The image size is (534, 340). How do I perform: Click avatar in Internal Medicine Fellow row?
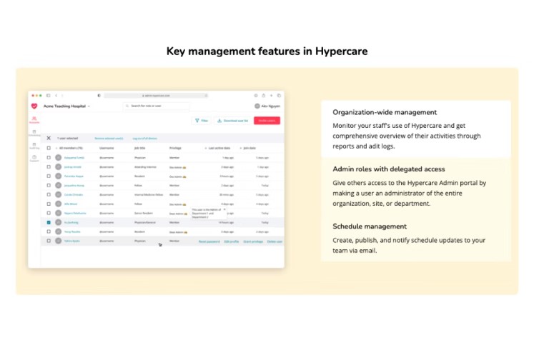(59, 195)
